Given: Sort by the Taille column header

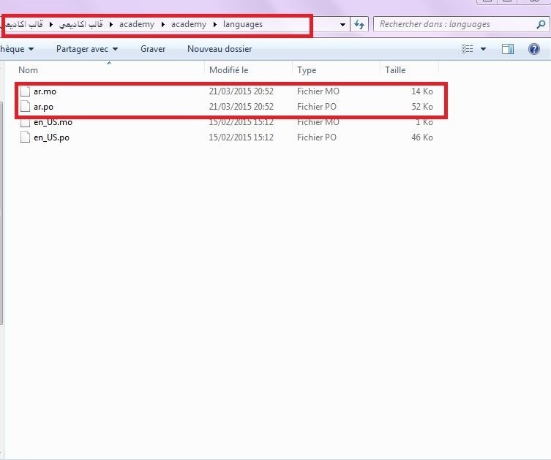Looking at the screenshot, I should tap(395, 70).
